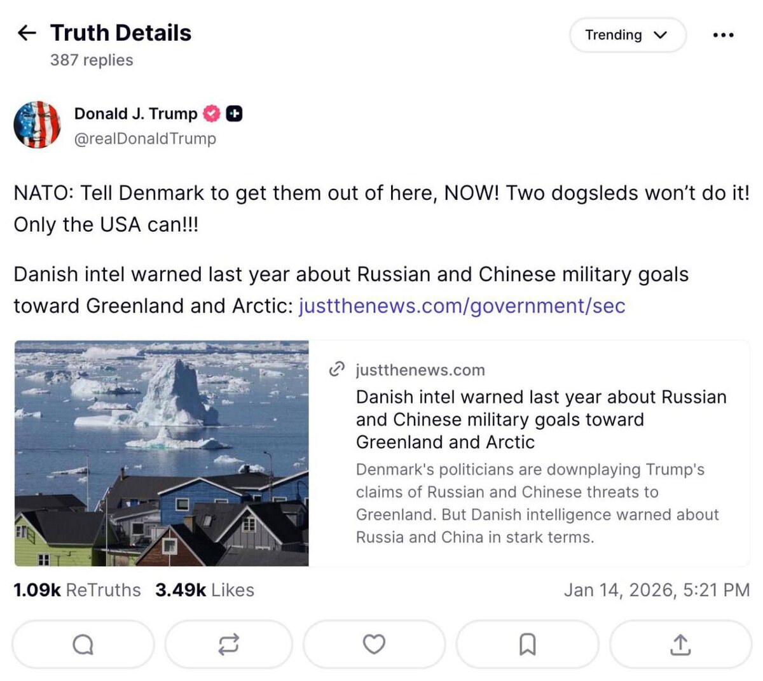
Task: Open the profile avatar picture
Action: point(37,125)
